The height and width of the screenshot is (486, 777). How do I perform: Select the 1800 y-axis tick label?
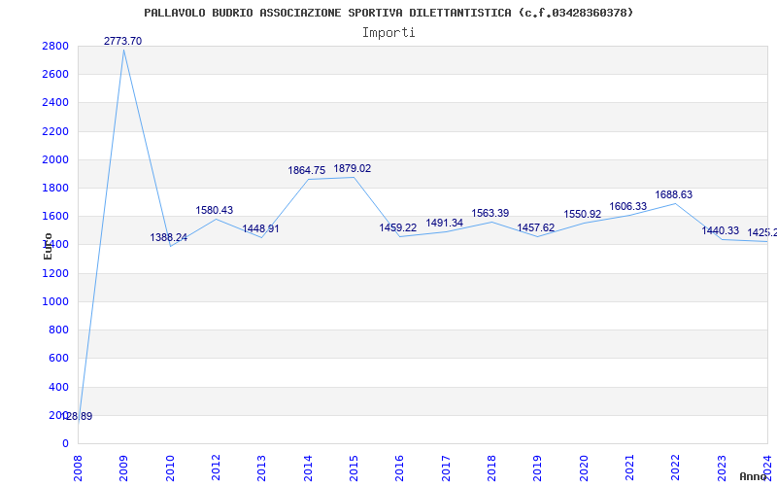[55, 188]
